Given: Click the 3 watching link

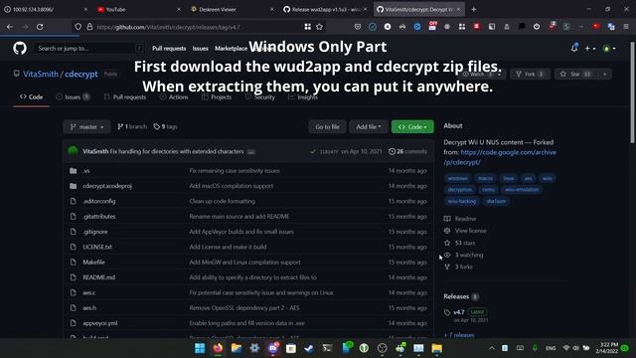Looking at the screenshot, I should 469,255.
